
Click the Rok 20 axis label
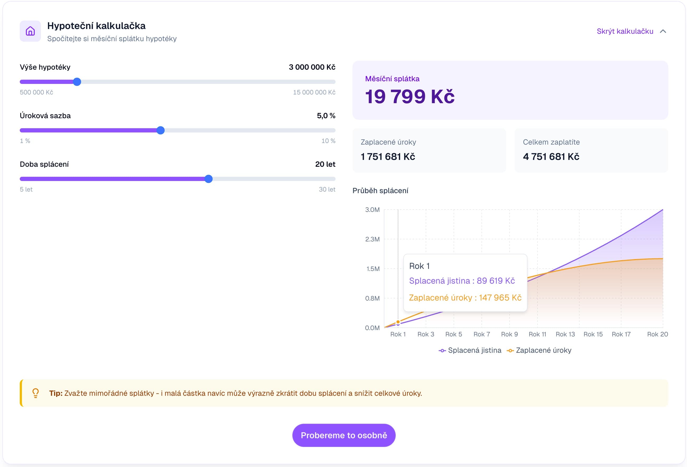tap(657, 334)
